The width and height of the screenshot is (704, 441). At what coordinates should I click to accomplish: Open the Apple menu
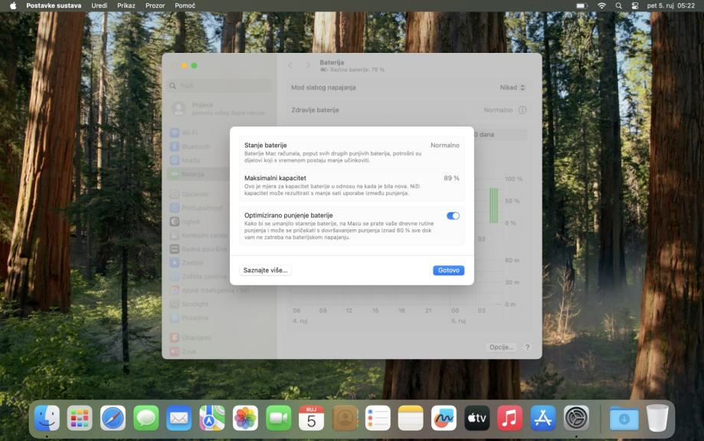point(13,6)
